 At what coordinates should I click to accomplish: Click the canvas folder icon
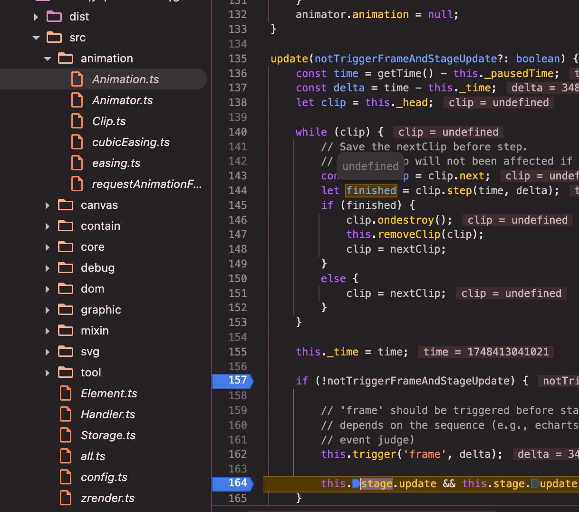click(x=66, y=205)
